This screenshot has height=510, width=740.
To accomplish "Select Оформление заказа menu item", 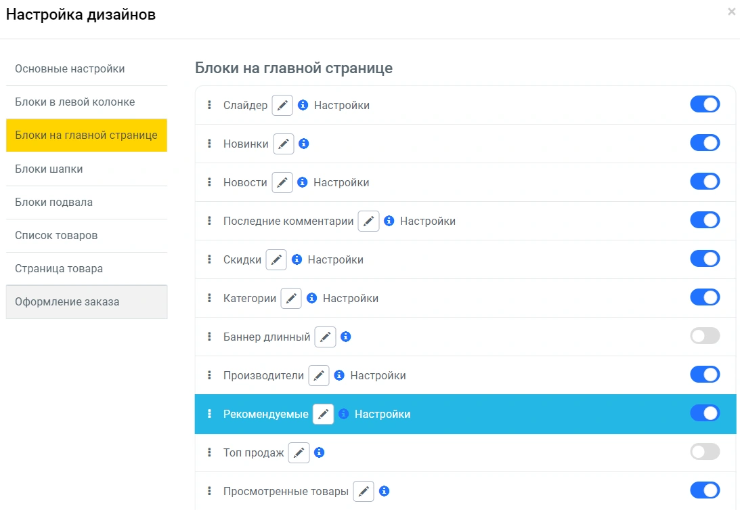I will (x=67, y=302).
